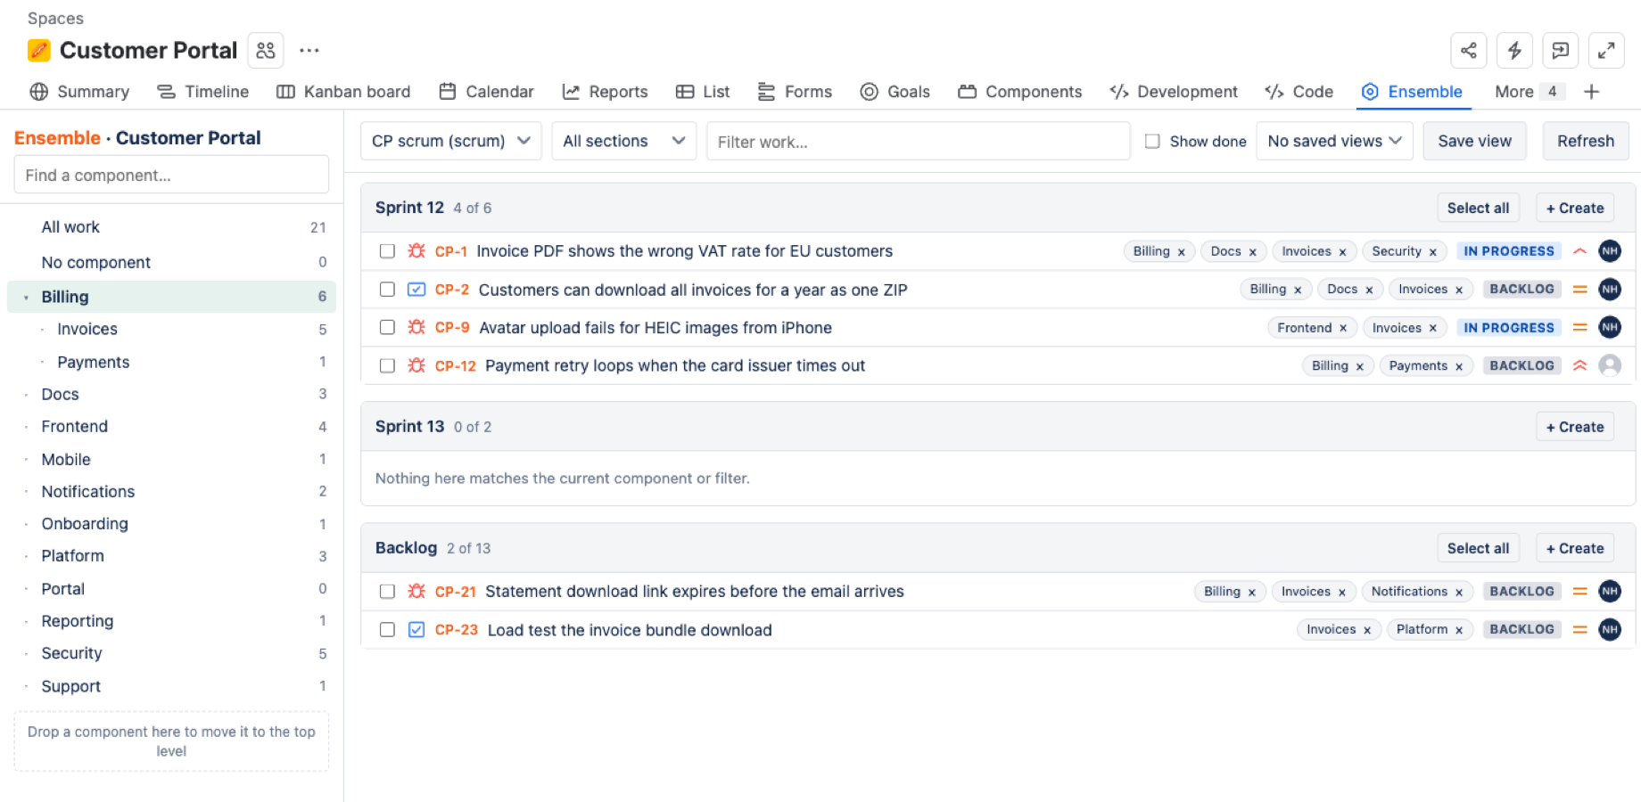This screenshot has width=1641, height=802.
Task: Click the bug icon for CP-9
Action: pyautogui.click(x=416, y=328)
